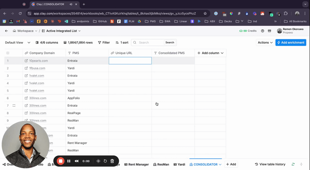
Task: Expand the Actions dropdown menu
Action: [x=265, y=42]
